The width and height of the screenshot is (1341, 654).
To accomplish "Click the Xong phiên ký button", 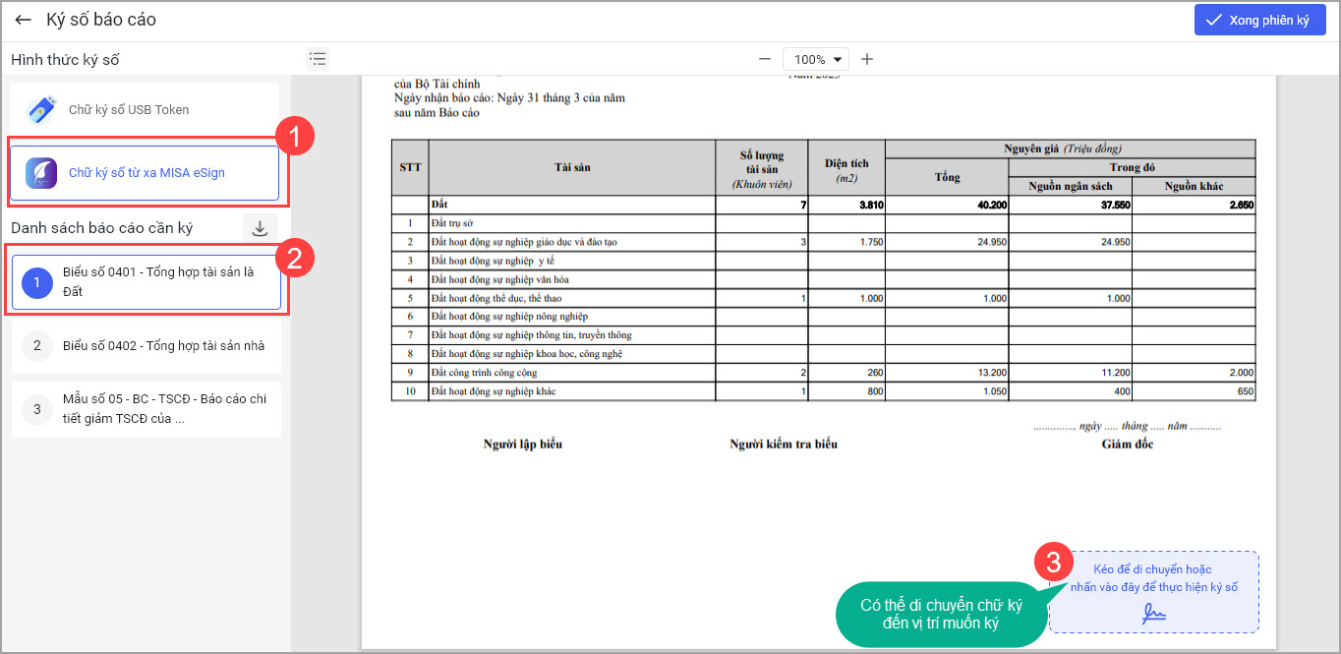I will (1260, 20).
